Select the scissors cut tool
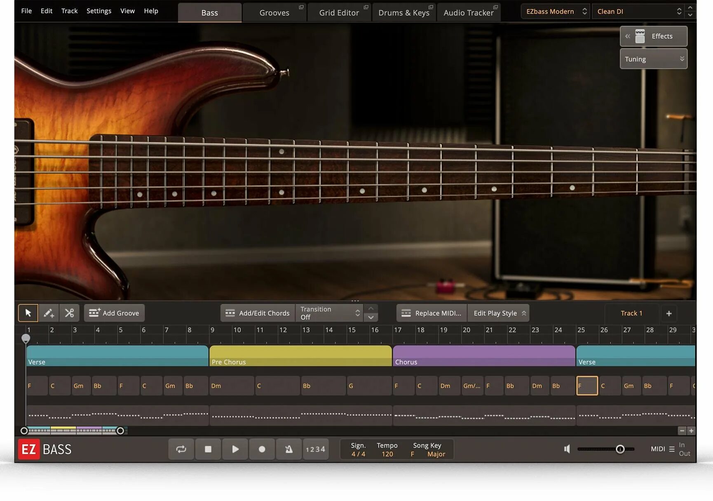 pyautogui.click(x=69, y=313)
